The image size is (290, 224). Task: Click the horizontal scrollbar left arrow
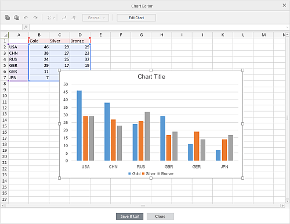coord(2,205)
